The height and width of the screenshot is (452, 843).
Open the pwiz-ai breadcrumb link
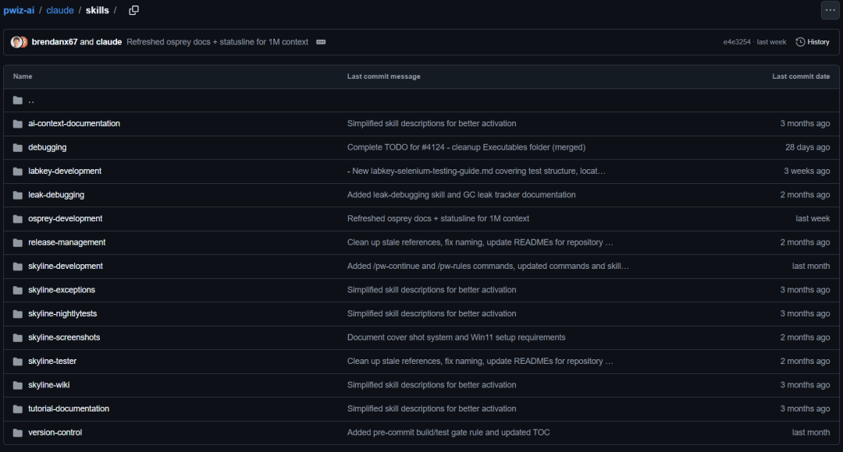coord(19,10)
